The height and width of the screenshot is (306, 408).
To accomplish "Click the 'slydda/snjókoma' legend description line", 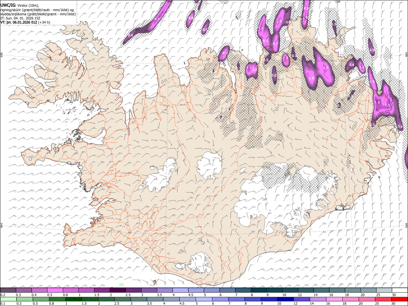I will coord(38,14).
